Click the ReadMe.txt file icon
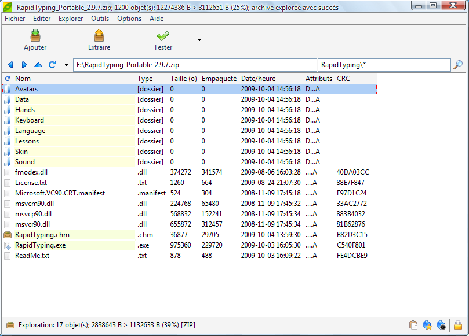Image resolution: width=469 pixels, height=336 pixels. [8, 256]
